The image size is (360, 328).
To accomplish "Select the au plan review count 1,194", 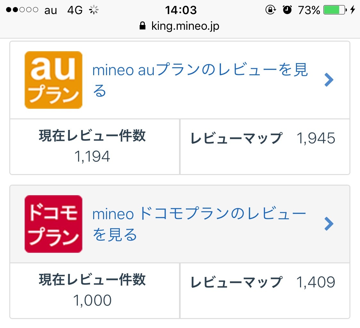I will tap(92, 156).
